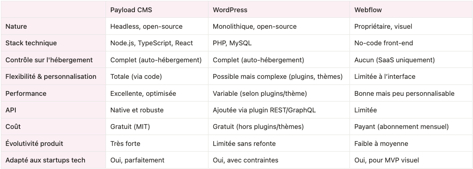
Task: Click the 'Node.js, TypeScript, React' cell
Action: [x=157, y=43]
